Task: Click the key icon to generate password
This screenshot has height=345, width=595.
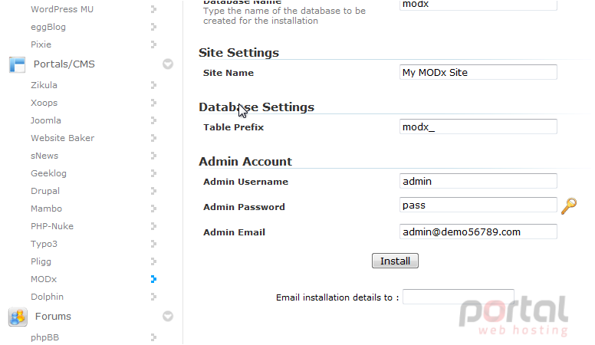Action: [569, 206]
